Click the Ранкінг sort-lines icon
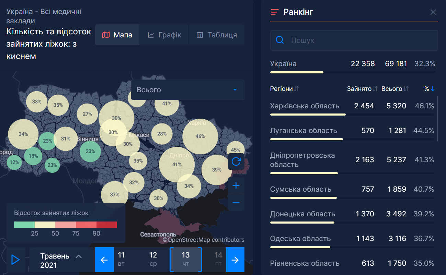This screenshot has width=446, height=275. (274, 12)
